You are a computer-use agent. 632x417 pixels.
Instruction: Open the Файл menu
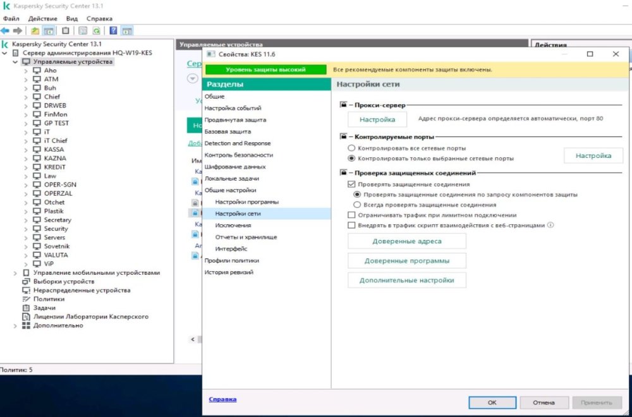click(x=11, y=18)
